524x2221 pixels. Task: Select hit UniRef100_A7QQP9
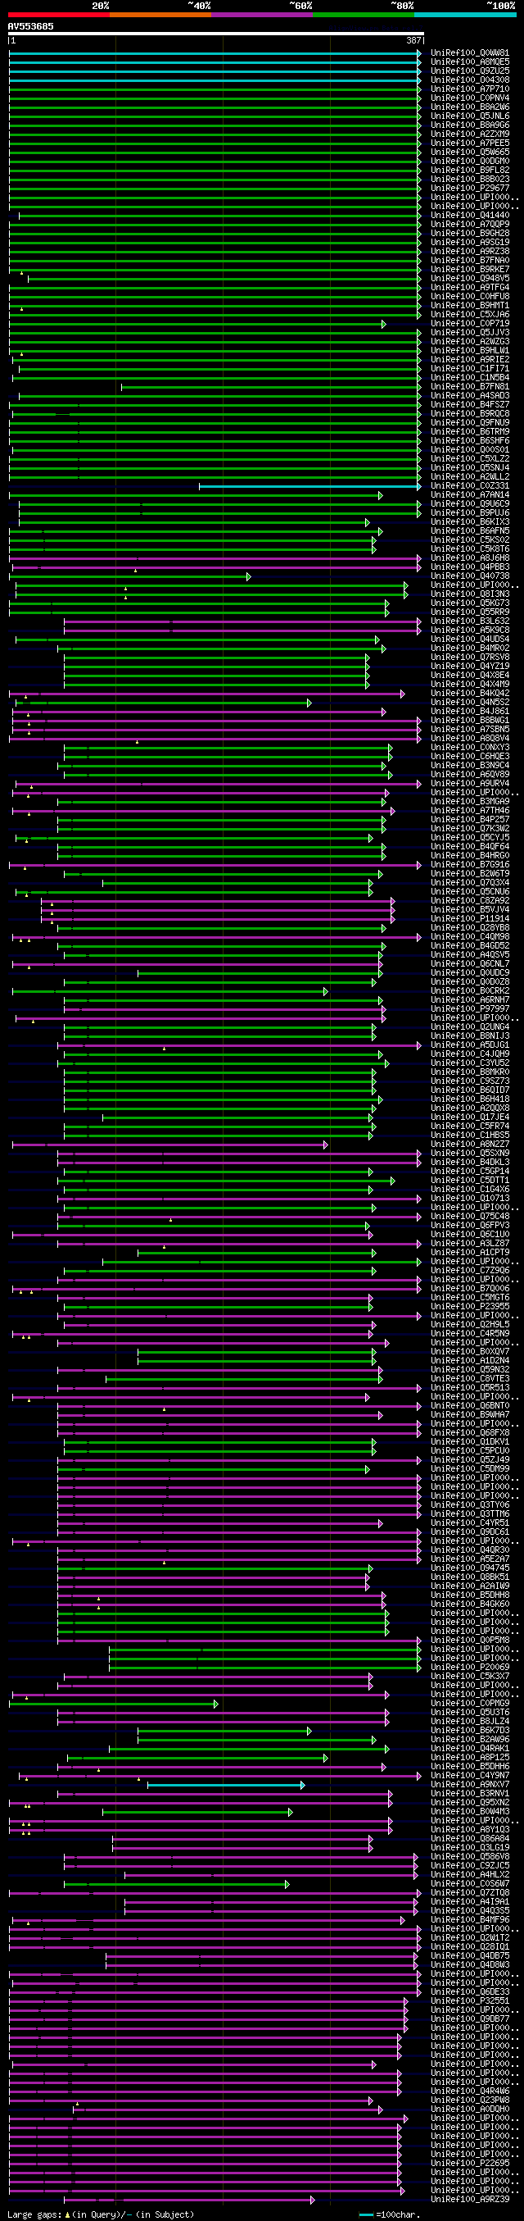pos(470,224)
